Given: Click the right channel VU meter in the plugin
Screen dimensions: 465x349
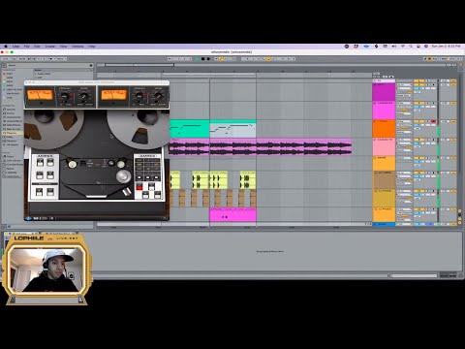Looking at the screenshot, I should (x=113, y=95).
